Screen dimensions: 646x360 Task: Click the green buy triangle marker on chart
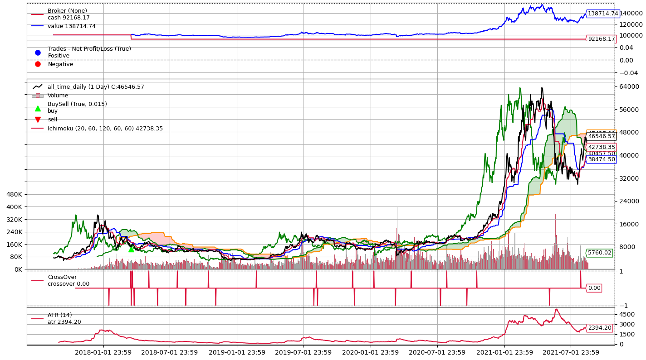[131, 249]
